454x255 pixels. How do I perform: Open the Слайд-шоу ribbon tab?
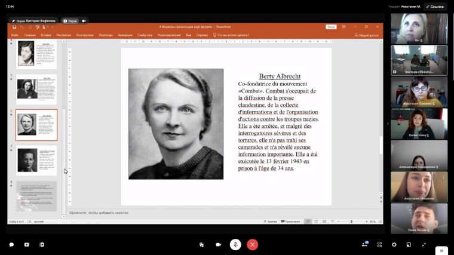click(145, 35)
